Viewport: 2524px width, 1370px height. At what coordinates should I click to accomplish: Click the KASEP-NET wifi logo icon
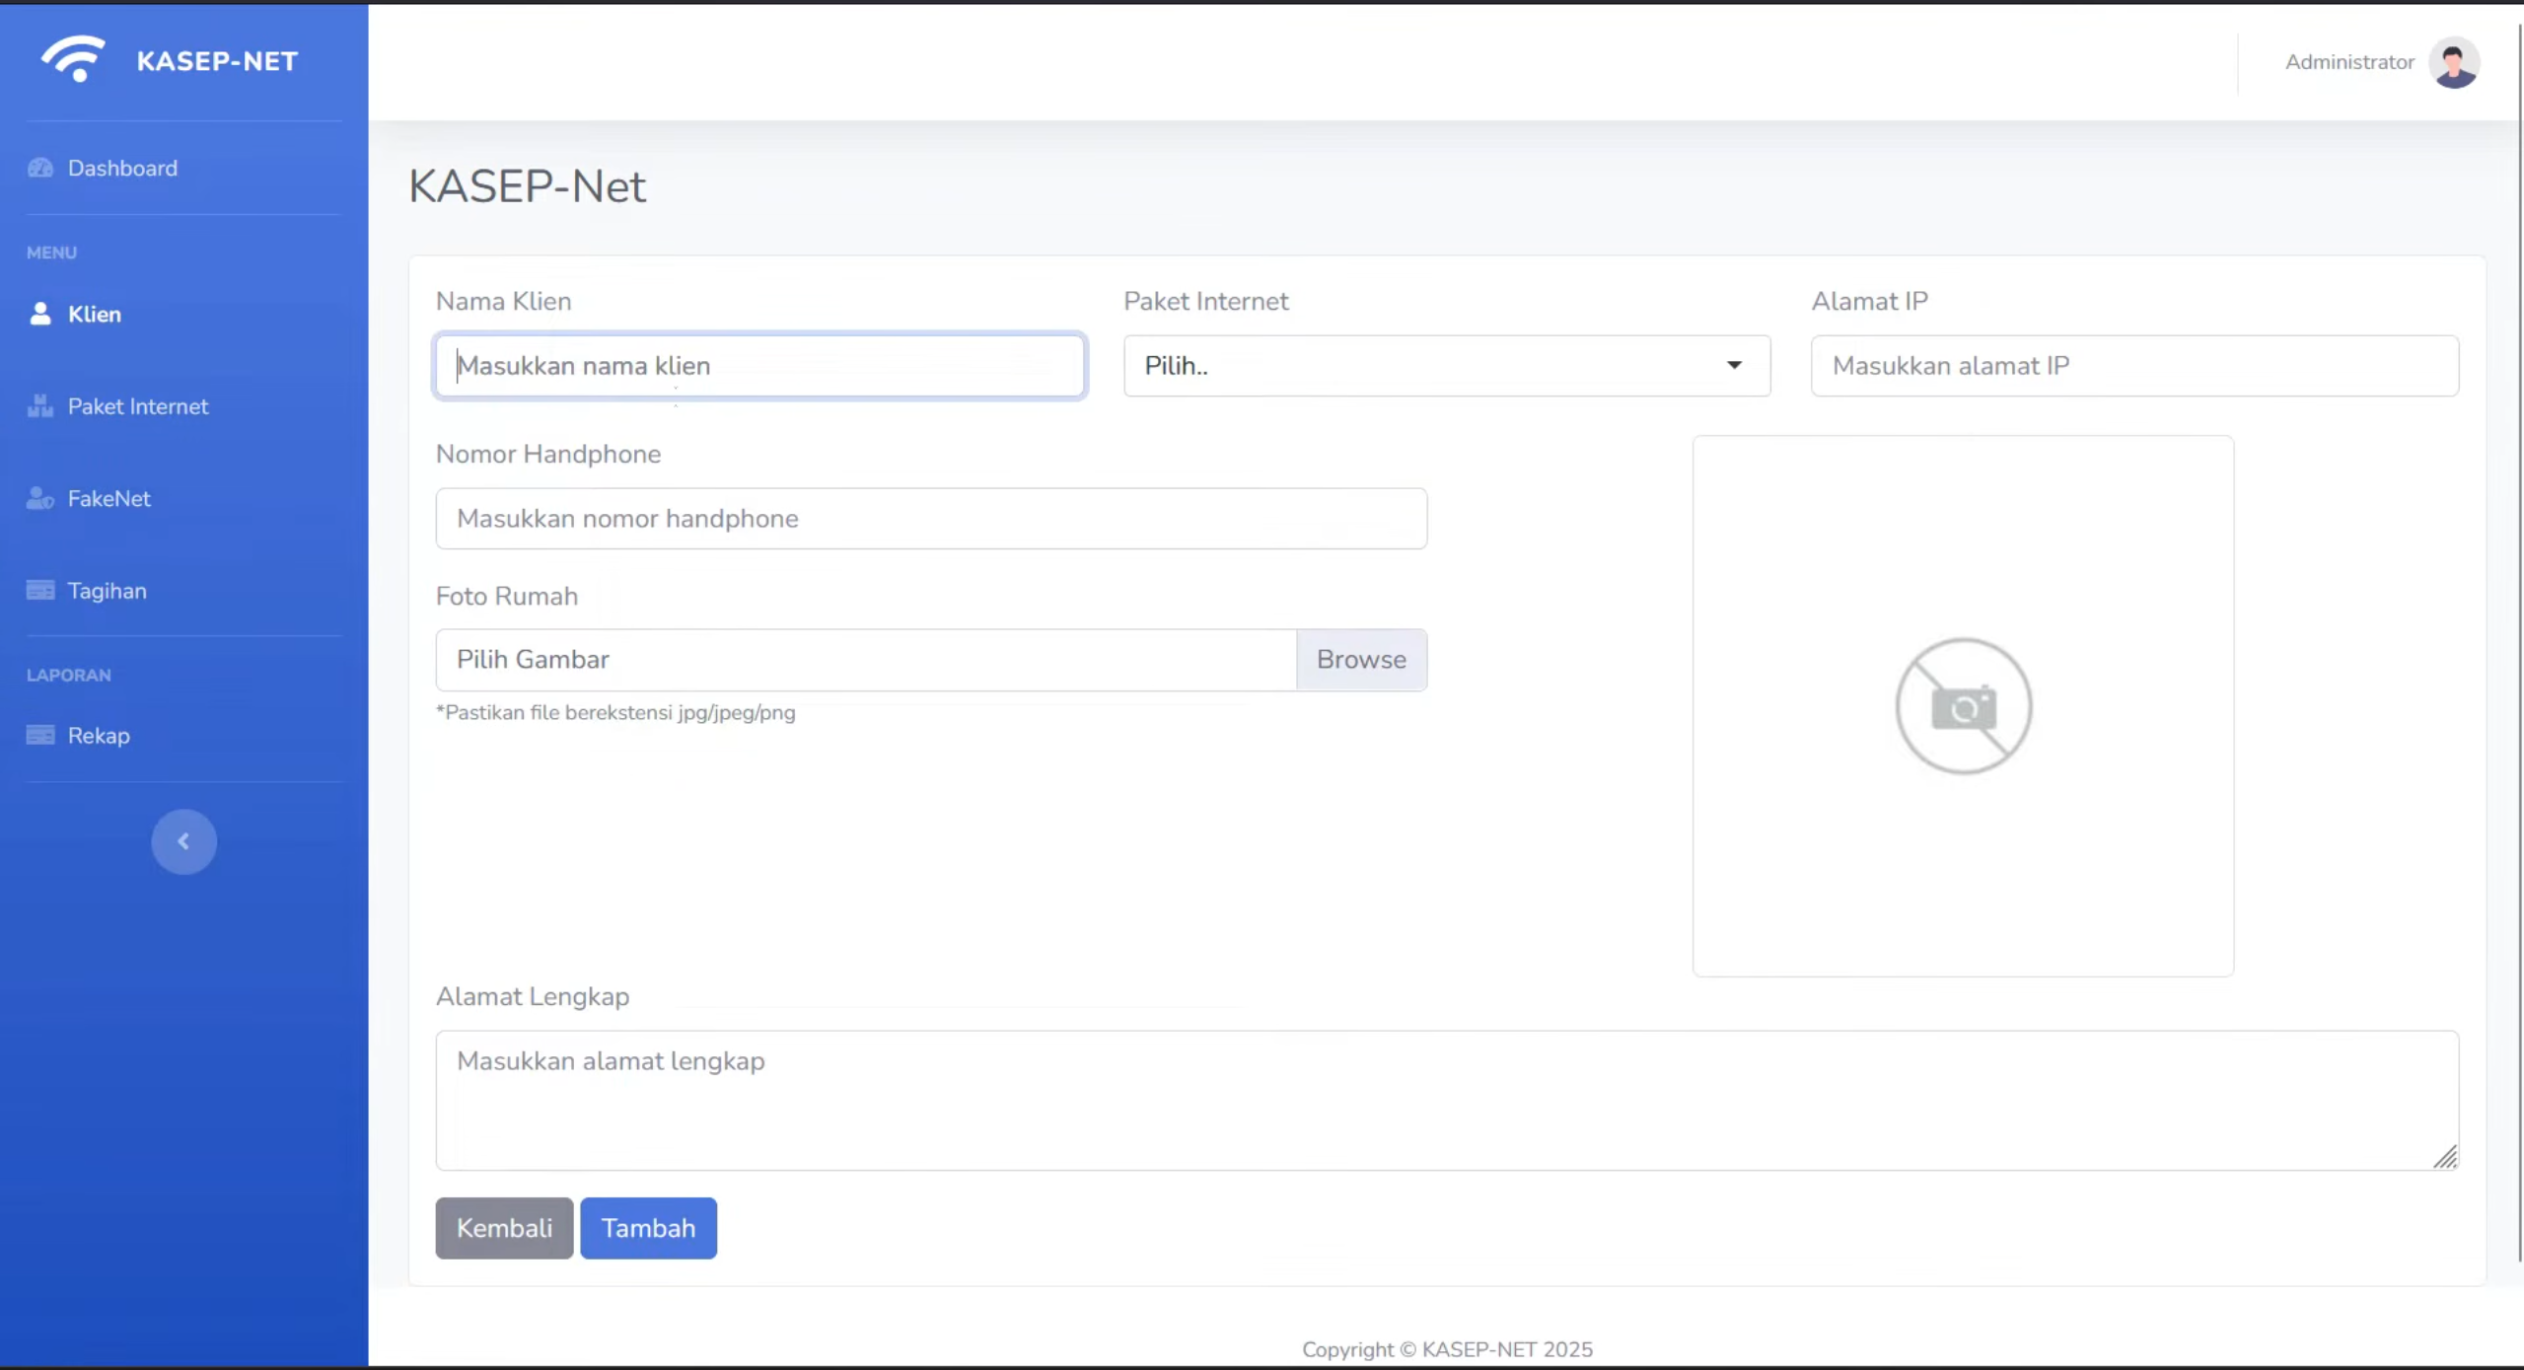coord(73,59)
